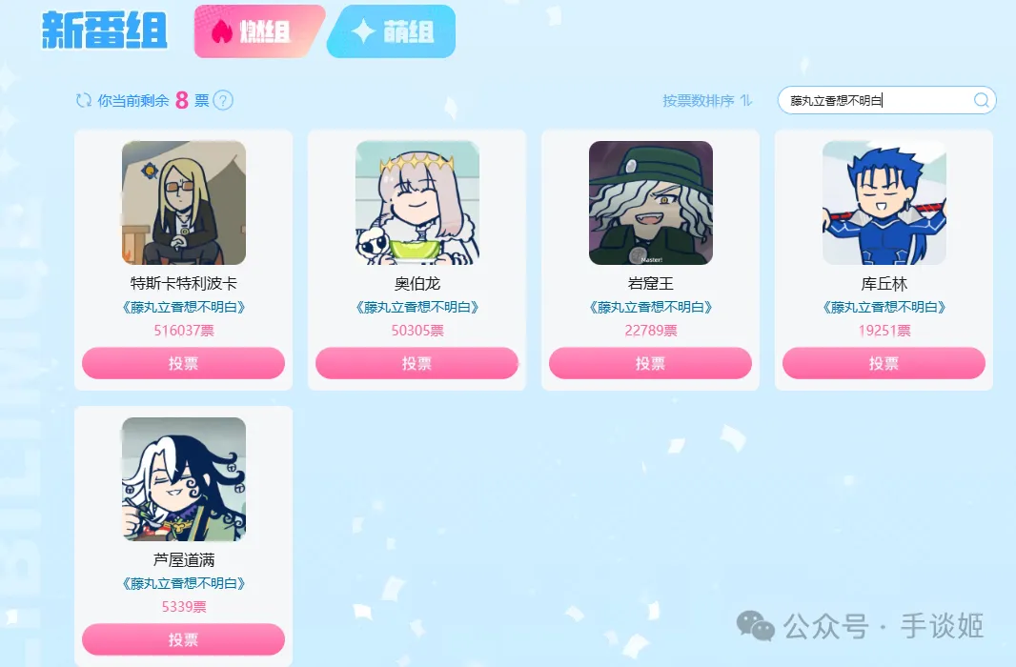The height and width of the screenshot is (667, 1016).
Task: Toggle sorting via 按票数排序
Action: pos(698,100)
